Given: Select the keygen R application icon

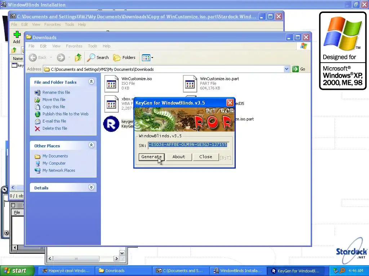Looking at the screenshot, I should (x=111, y=124).
